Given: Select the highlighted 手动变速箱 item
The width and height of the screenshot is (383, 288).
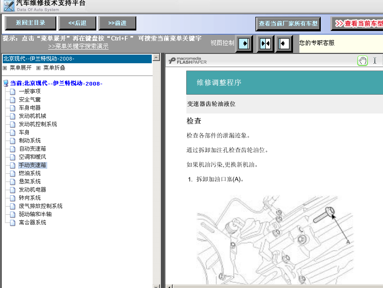Looking at the screenshot, I should click(x=33, y=165).
